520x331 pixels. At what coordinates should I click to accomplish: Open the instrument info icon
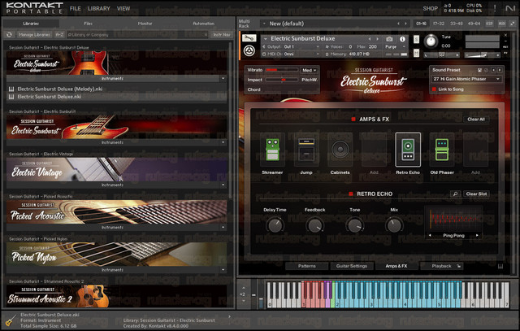click(402, 39)
